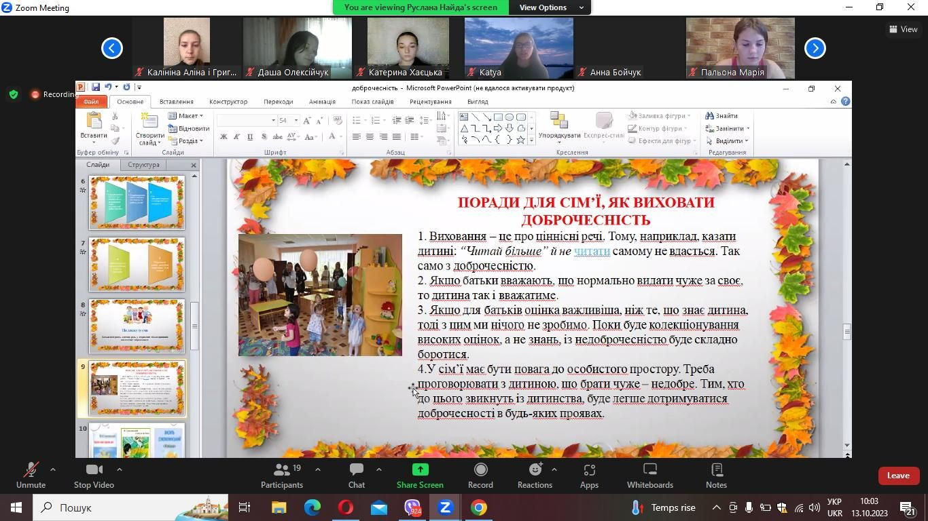Open the Participants list
Screen dimensions: 928x521
pos(281,475)
